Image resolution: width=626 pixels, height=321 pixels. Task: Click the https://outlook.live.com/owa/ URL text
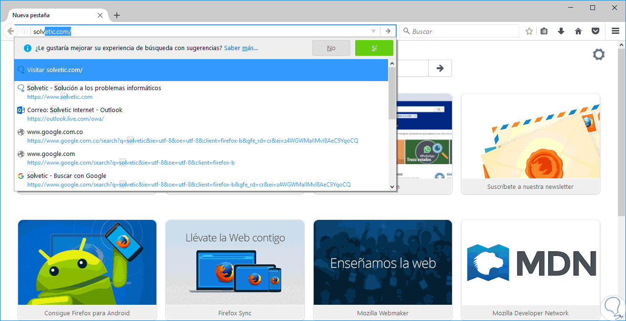point(65,119)
